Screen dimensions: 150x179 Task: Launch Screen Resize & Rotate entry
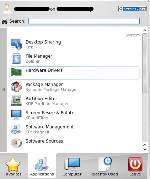74,115
